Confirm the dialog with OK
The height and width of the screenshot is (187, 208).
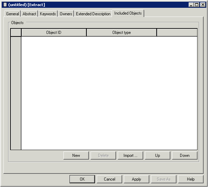[x=82, y=179]
